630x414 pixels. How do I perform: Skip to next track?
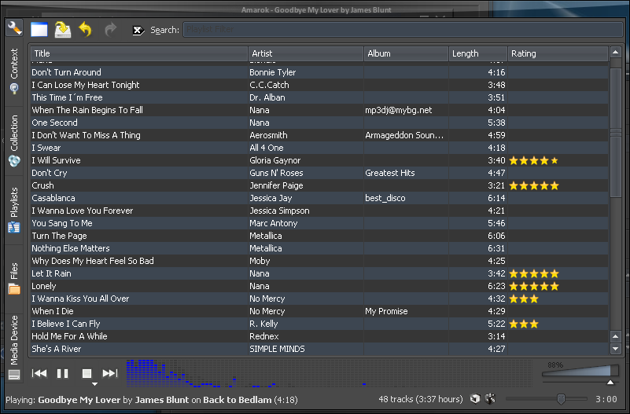click(x=109, y=373)
